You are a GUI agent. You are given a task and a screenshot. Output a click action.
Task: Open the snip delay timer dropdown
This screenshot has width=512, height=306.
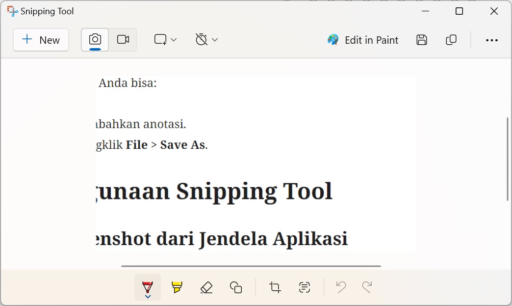coord(206,39)
